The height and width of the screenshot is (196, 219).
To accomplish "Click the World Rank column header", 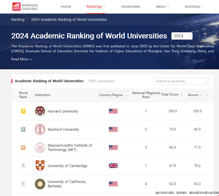I will [23, 95].
